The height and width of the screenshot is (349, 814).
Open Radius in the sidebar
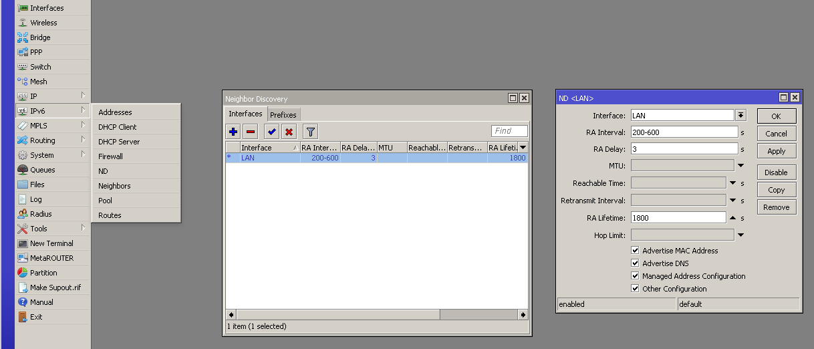[52, 214]
